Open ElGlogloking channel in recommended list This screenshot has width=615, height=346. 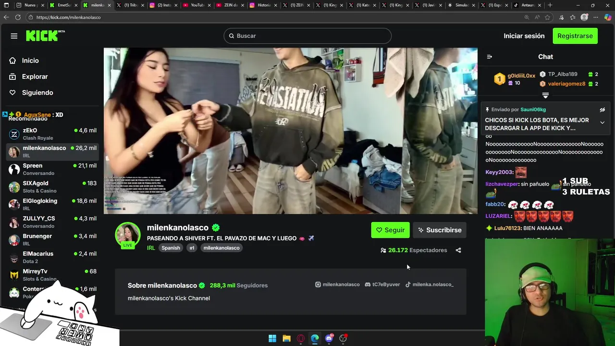[x=53, y=204]
